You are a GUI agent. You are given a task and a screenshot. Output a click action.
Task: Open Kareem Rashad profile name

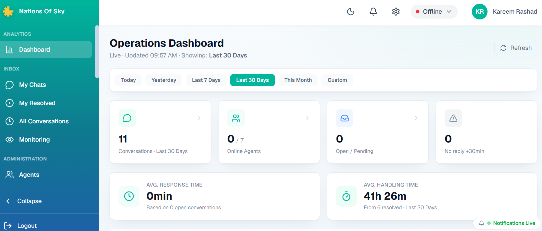point(515,12)
